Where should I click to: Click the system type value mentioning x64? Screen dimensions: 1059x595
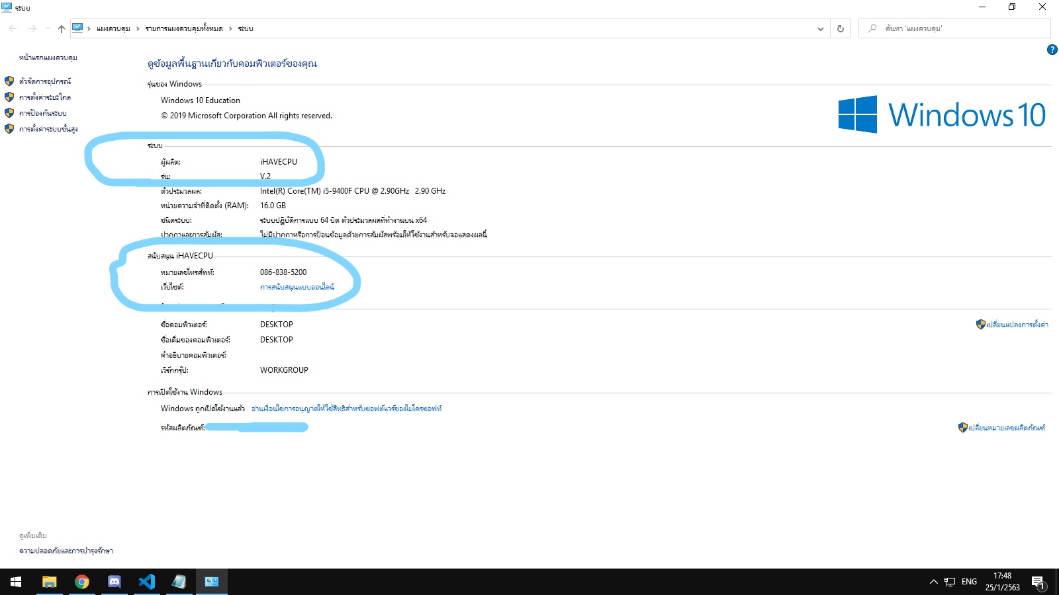344,220
